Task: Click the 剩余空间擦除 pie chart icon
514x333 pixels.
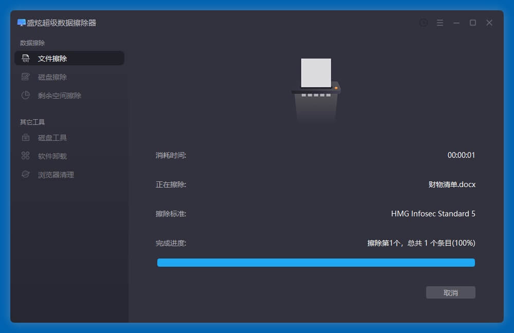Action: 26,96
